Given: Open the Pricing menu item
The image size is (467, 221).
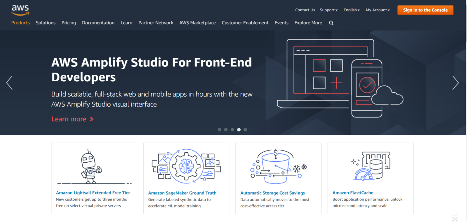Looking at the screenshot, I should point(69,23).
